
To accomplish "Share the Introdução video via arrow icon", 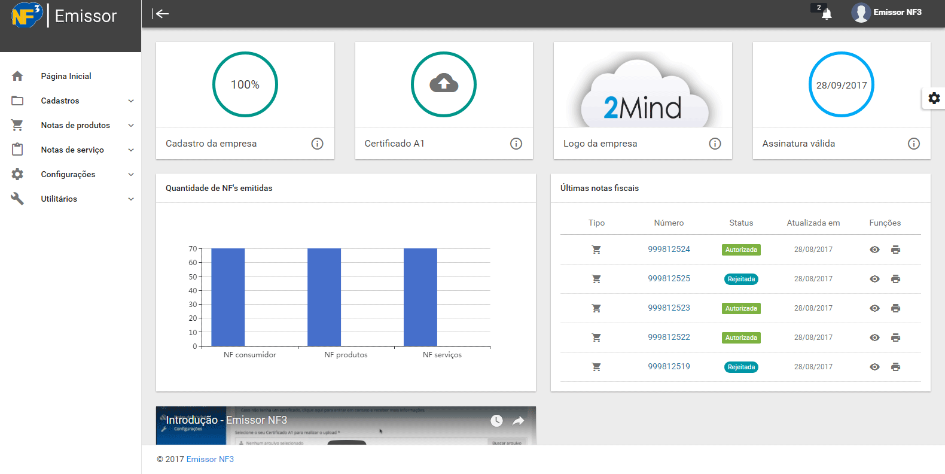I will (x=518, y=421).
